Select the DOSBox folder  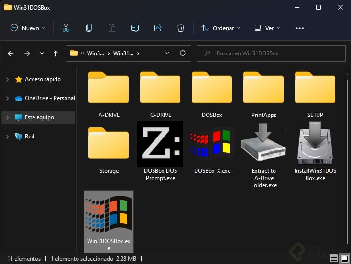point(212,95)
